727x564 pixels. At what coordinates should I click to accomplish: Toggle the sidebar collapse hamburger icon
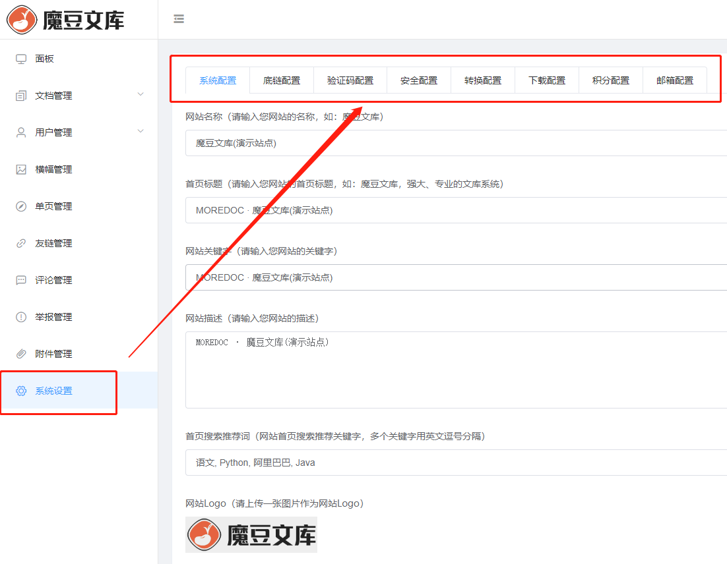pos(179,19)
